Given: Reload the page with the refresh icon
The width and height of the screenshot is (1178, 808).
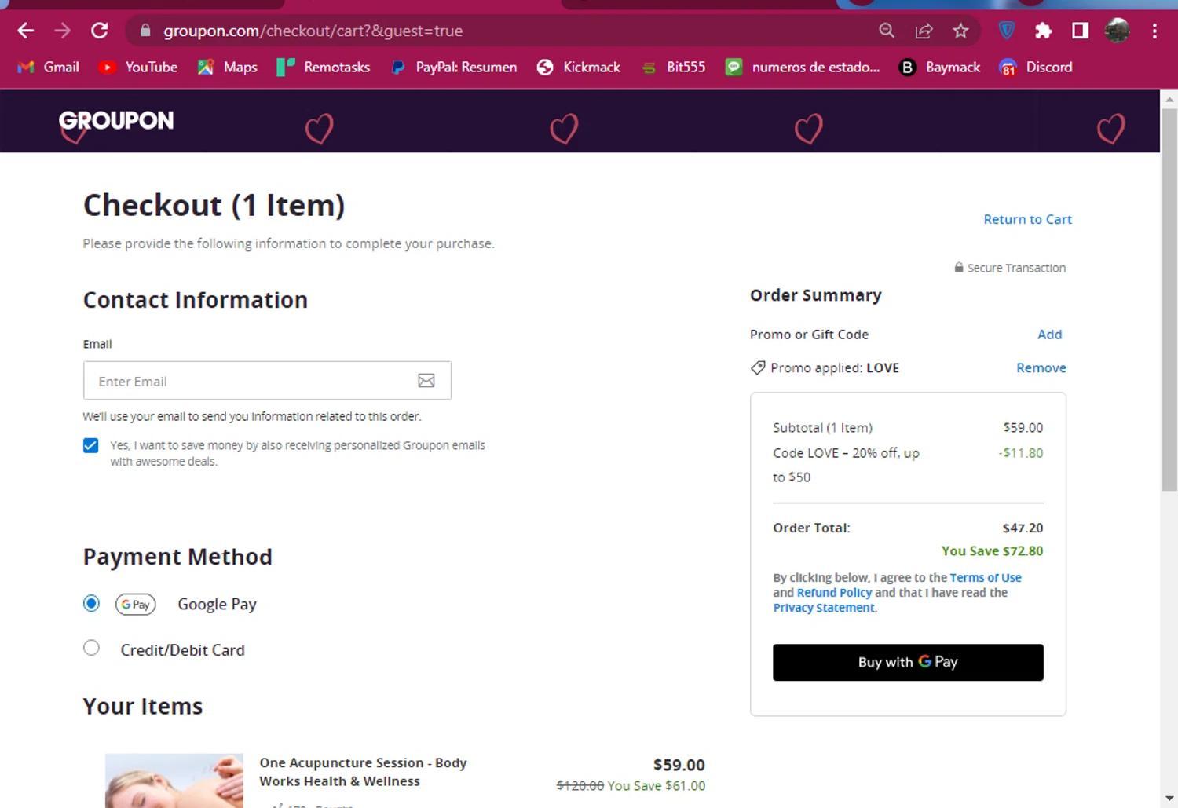Looking at the screenshot, I should [99, 31].
